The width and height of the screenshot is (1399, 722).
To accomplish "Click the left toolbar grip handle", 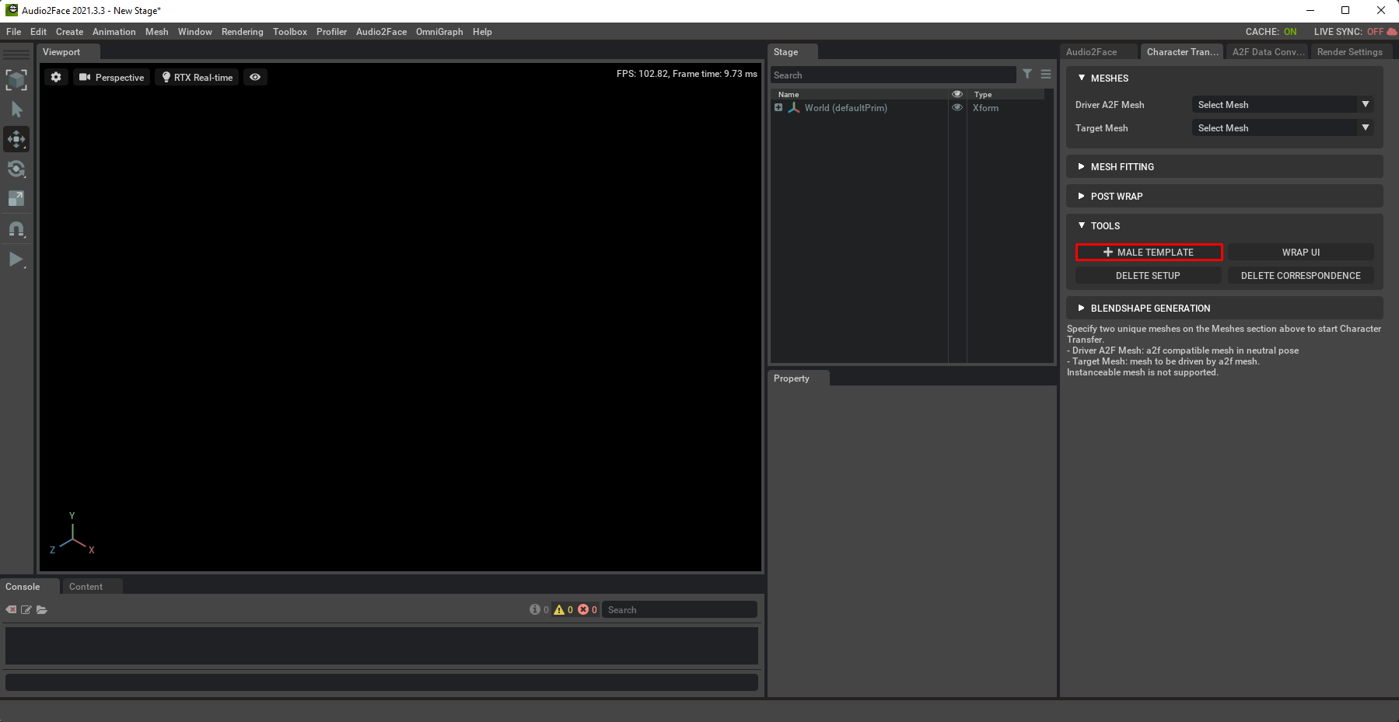I will point(16,54).
